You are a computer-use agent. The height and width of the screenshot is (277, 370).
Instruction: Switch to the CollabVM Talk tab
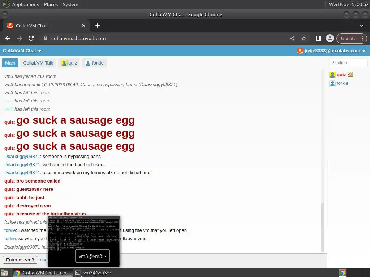click(x=38, y=63)
